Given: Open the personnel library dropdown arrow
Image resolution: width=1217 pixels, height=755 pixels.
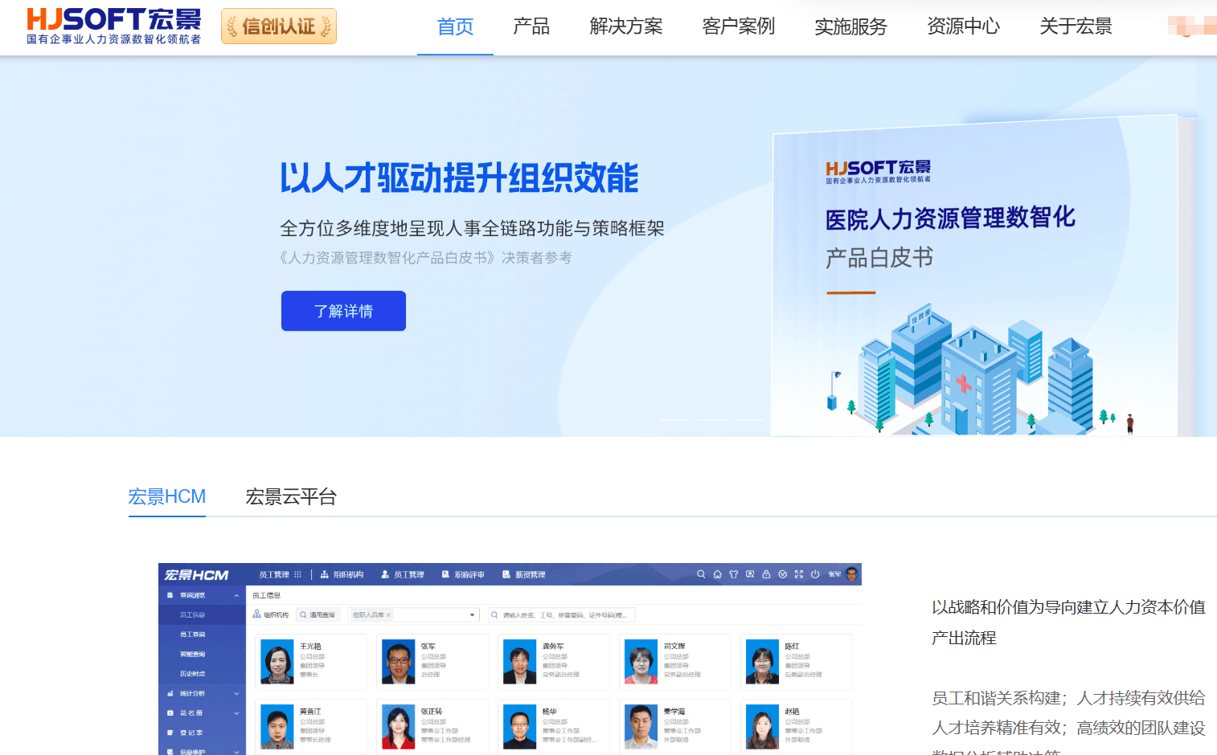Looking at the screenshot, I should (472, 615).
